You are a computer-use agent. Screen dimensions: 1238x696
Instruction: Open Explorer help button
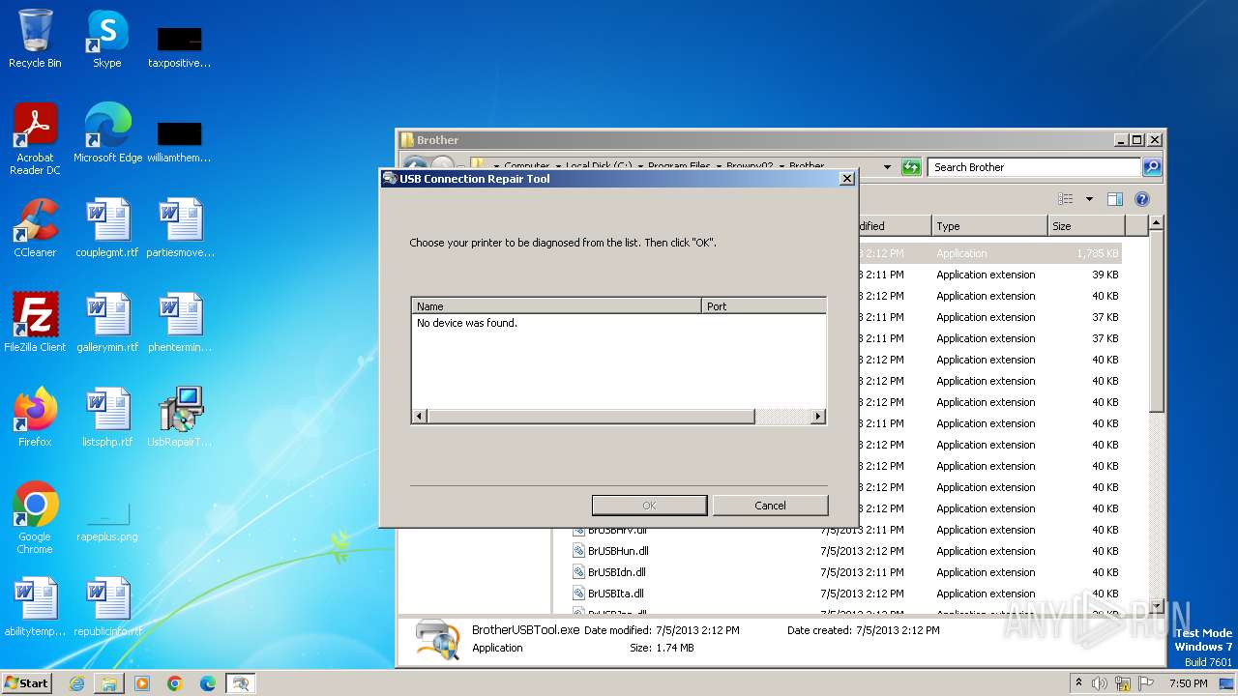pos(1141,199)
